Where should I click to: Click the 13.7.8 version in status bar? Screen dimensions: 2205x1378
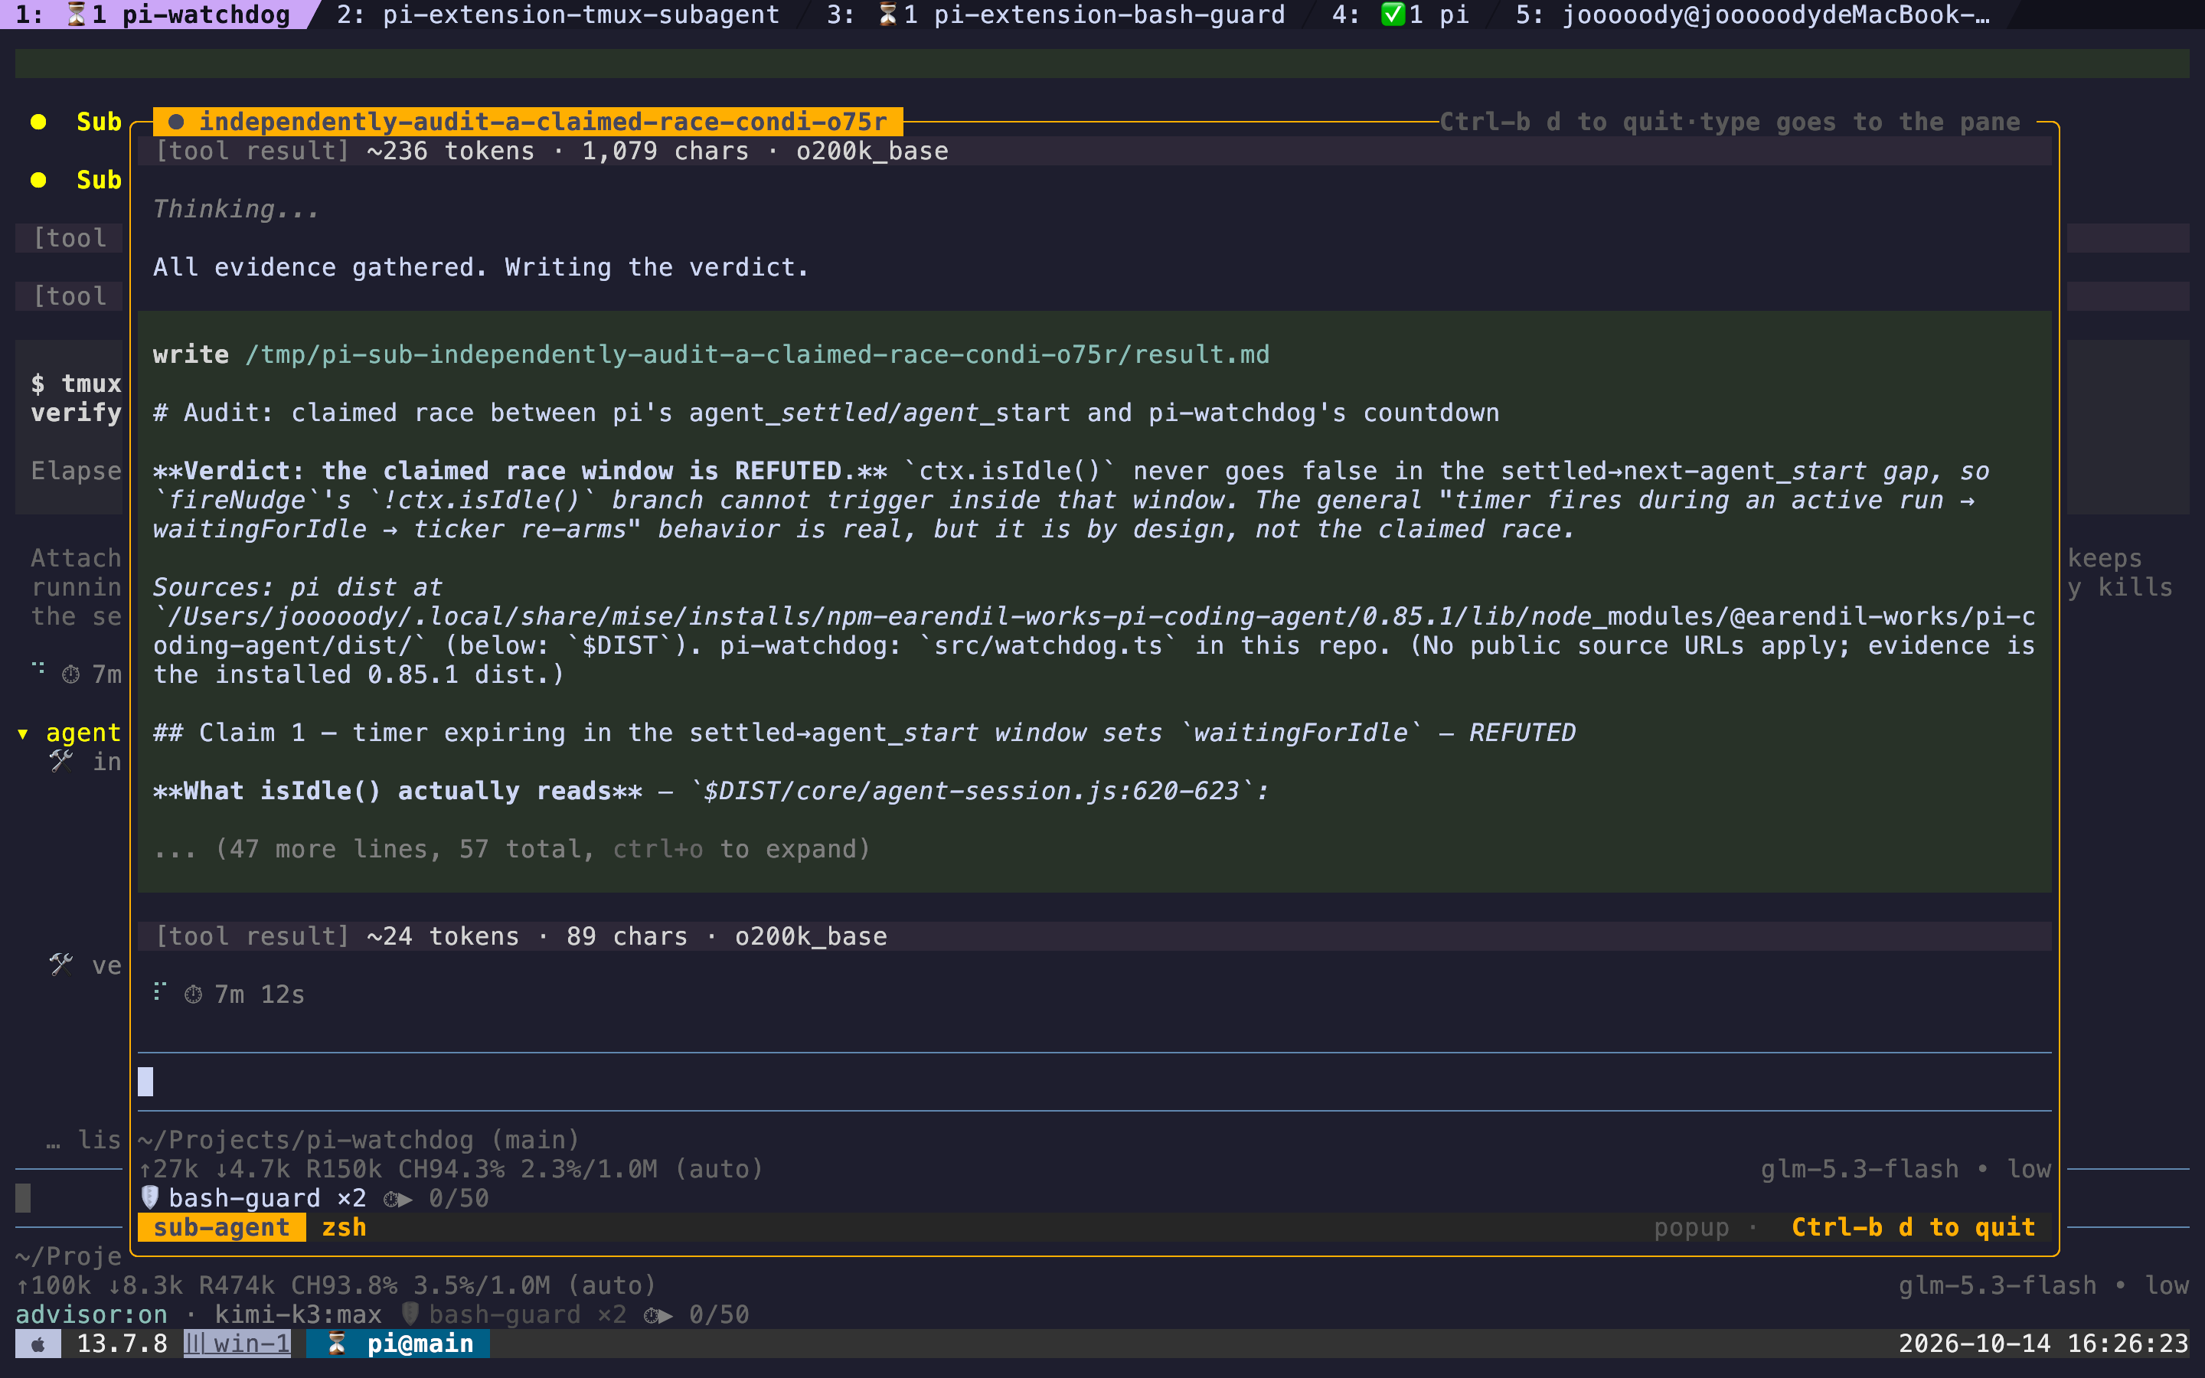click(x=122, y=1344)
